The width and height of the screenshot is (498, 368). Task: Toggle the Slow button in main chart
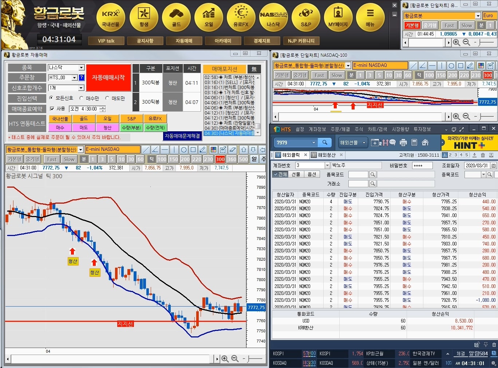(x=69, y=159)
